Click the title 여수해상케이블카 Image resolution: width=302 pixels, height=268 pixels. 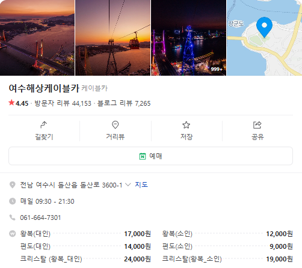(x=44, y=88)
